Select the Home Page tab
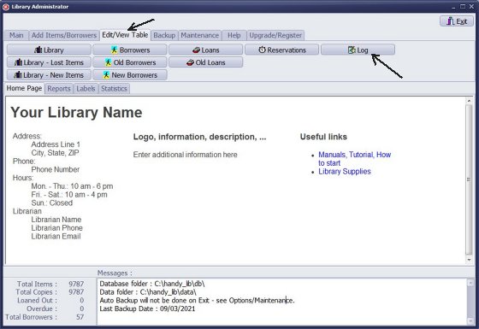 click(x=24, y=88)
